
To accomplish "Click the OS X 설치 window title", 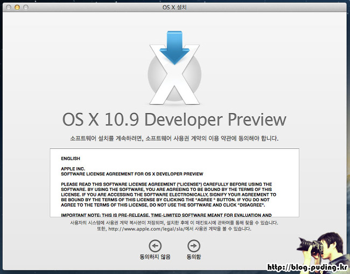I will [x=174, y=8].
